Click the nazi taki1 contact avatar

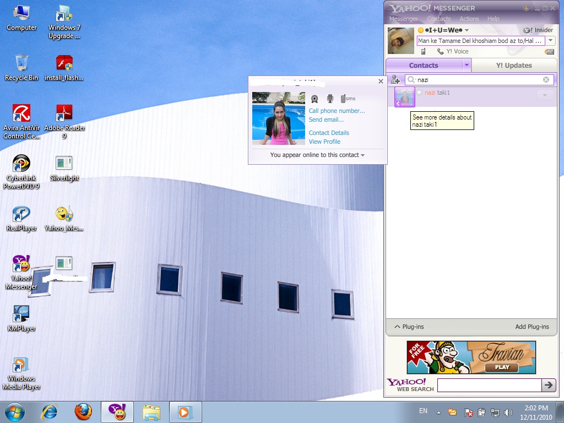click(x=405, y=97)
